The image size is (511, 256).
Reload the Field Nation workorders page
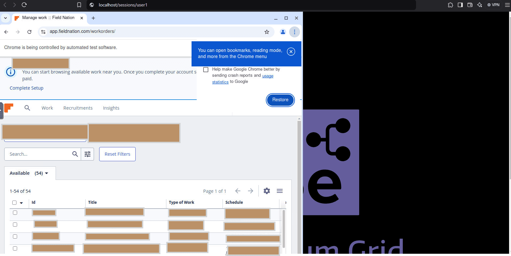click(x=29, y=32)
